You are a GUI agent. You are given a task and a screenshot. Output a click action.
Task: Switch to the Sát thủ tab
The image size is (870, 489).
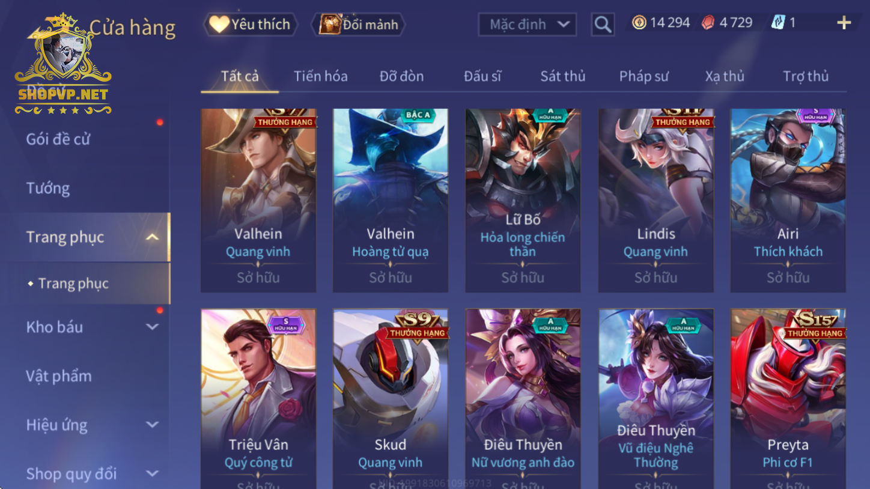562,76
